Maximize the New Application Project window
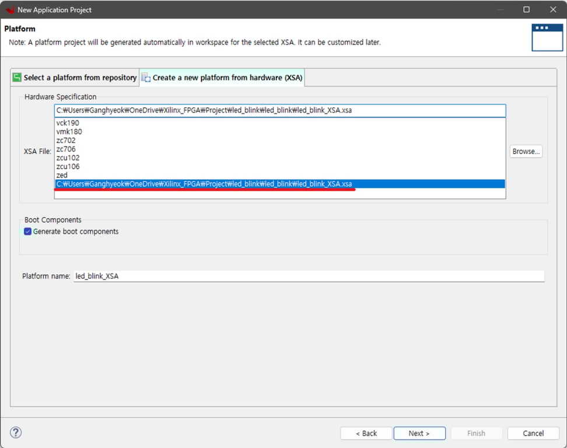This screenshot has width=567, height=448. [527, 9]
